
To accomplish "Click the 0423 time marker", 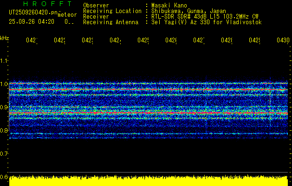I will coord(88,40).
